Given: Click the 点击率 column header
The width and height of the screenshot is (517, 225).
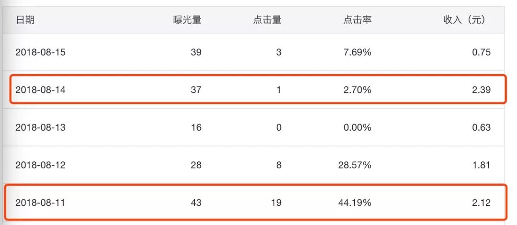Looking at the screenshot, I should 358,20.
